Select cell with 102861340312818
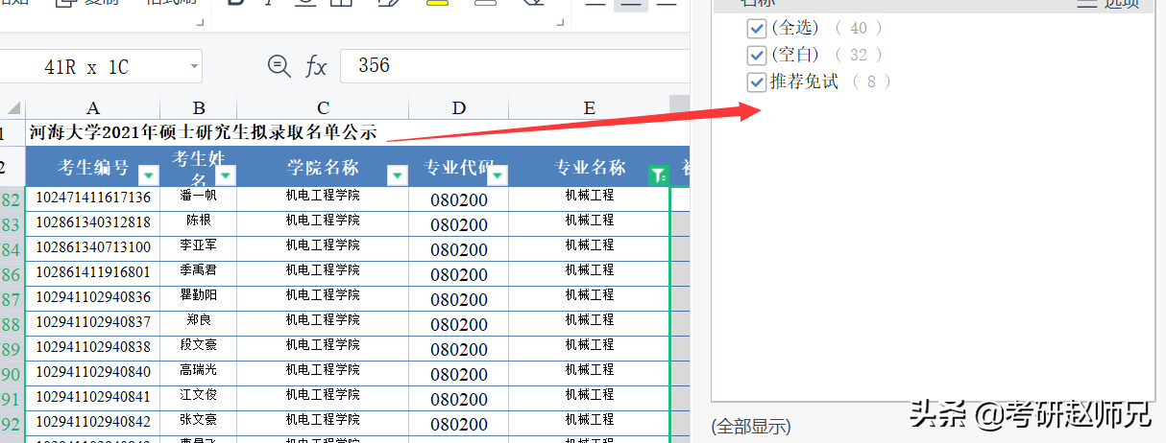The height and width of the screenshot is (443, 1166). (93, 222)
